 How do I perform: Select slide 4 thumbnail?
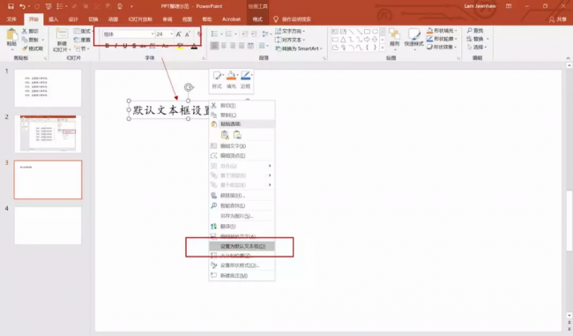click(x=48, y=226)
